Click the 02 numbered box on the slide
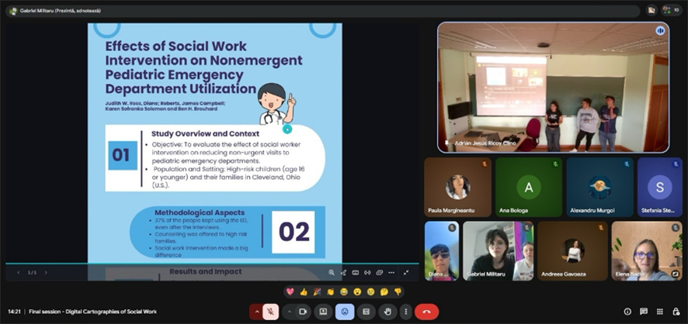This screenshot has height=324, width=688. 294,232
